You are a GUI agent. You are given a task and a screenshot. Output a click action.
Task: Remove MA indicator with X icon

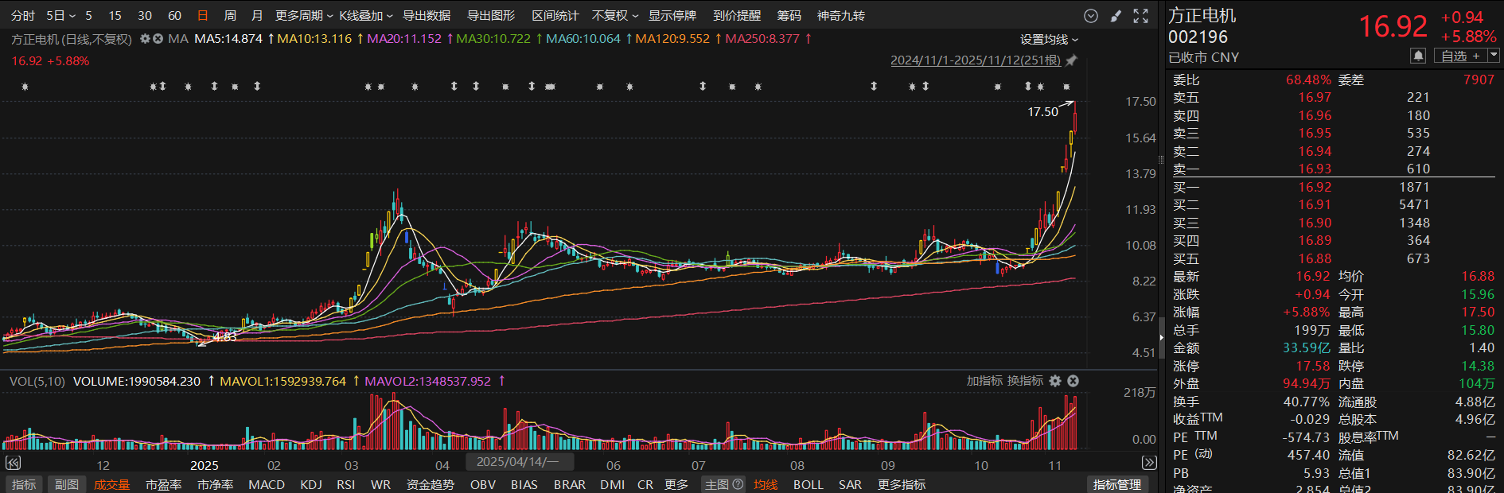pyautogui.click(x=158, y=39)
